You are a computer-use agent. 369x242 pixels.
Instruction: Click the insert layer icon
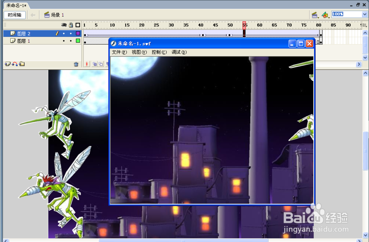[7, 64]
